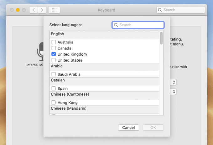The image size is (213, 145).
Task: Show all preferences grid icon
Action: [54, 10]
